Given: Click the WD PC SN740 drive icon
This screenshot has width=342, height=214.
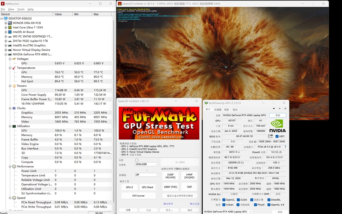Looking at the screenshot, I should coord(10,36).
